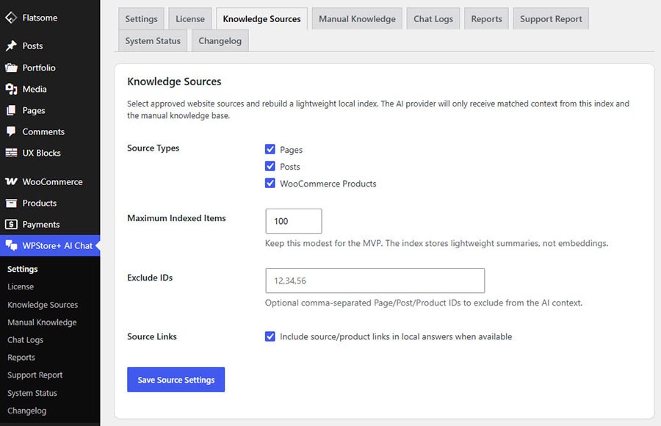Click the UX Blocks grid icon
The height and width of the screenshot is (426, 661).
coord(11,153)
